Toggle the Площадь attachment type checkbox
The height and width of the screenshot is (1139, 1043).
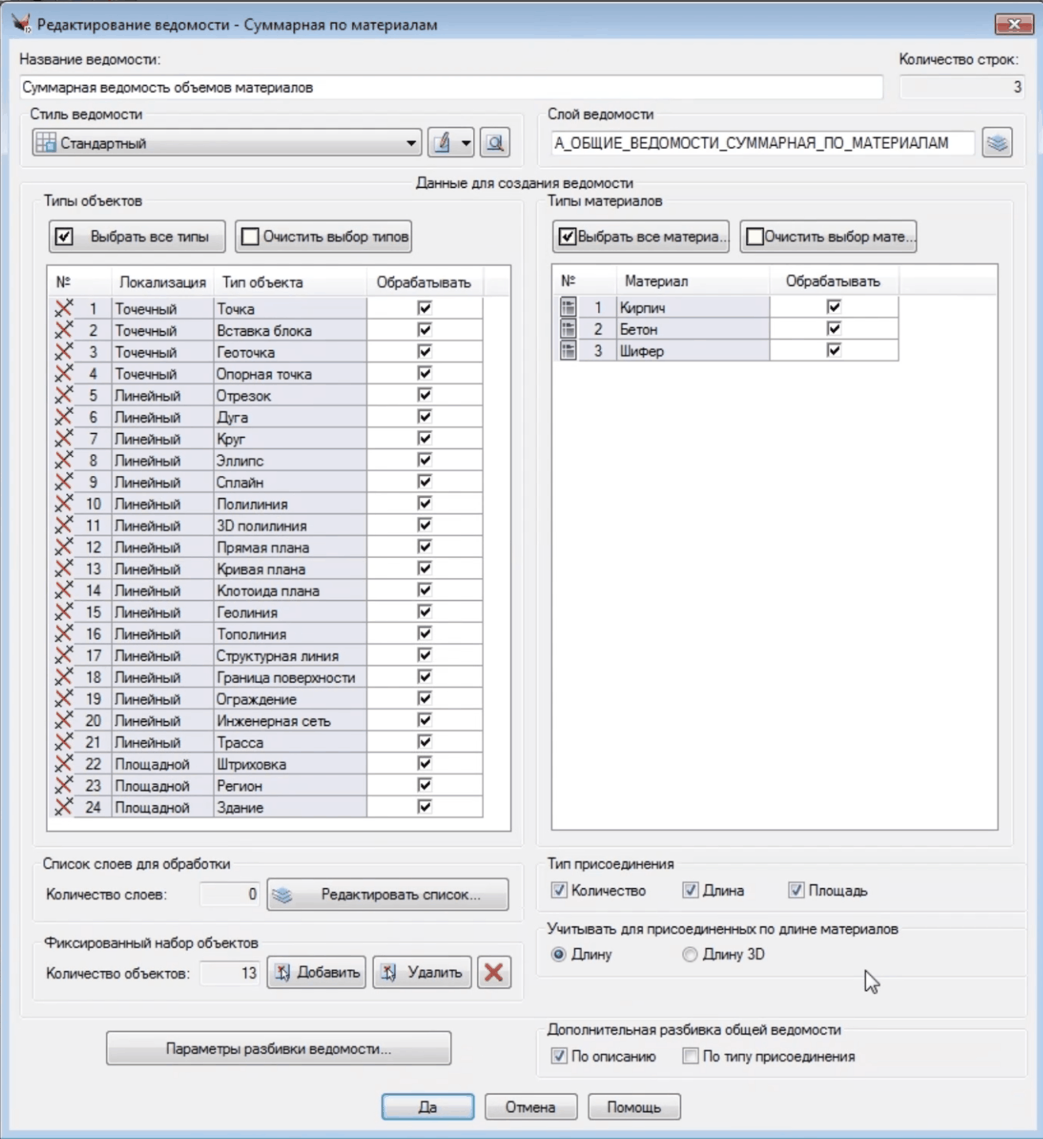(796, 891)
